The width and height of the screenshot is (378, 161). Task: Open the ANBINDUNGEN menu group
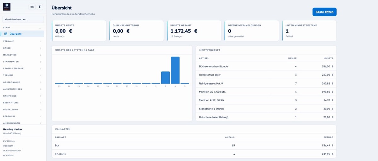pyautogui.click(x=22, y=123)
